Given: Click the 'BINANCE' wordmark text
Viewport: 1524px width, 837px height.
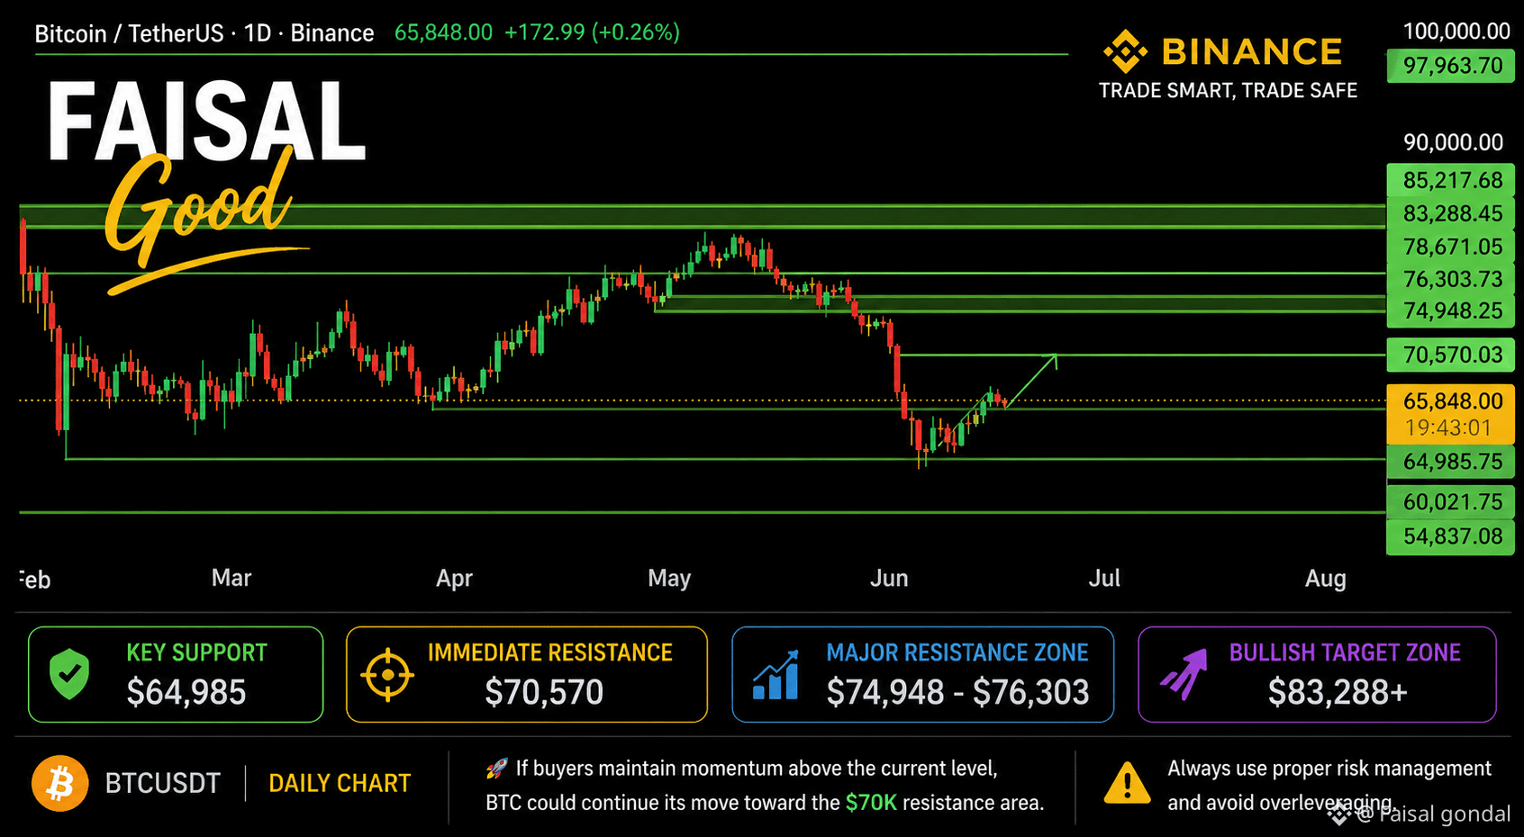Looking at the screenshot, I should point(1252,52).
